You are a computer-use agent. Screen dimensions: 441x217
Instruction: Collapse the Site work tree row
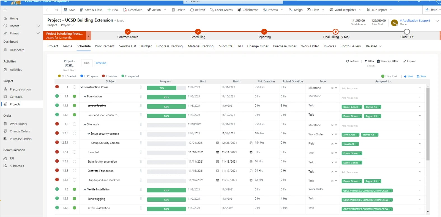[85, 124]
